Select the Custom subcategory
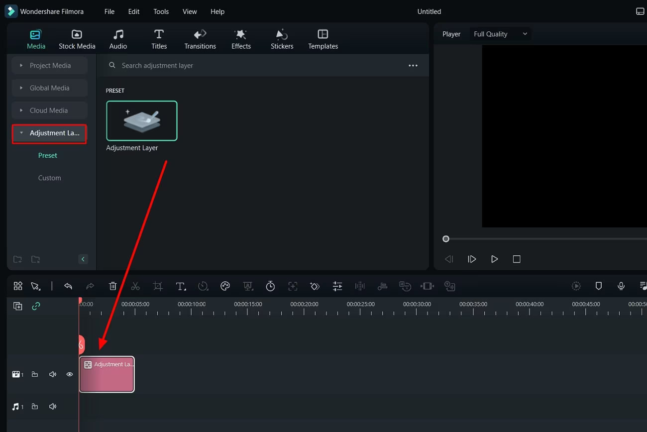 click(x=50, y=178)
